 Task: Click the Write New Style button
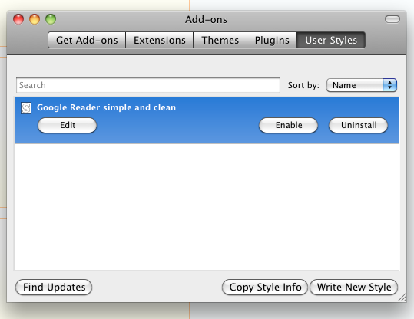click(354, 287)
